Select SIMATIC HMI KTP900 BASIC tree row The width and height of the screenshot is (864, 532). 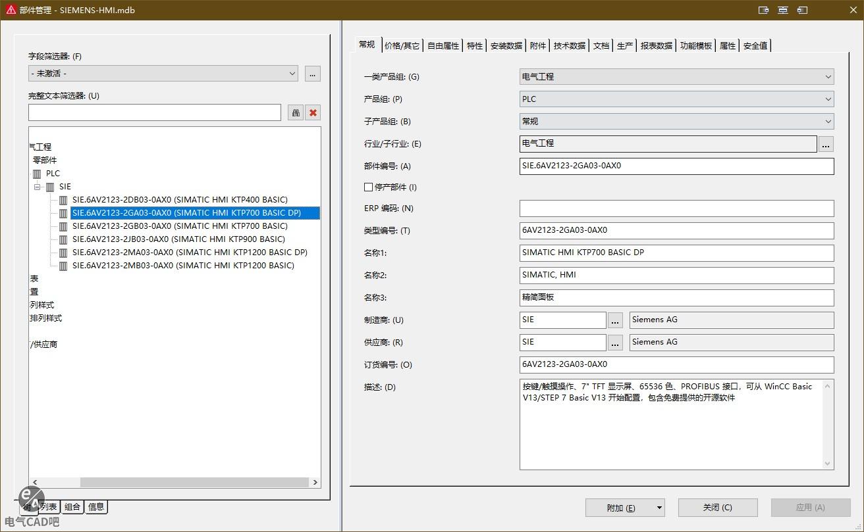[178, 239]
